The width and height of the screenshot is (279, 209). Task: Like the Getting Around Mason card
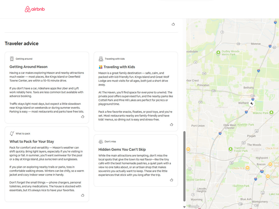pyautogui.click(x=83, y=116)
